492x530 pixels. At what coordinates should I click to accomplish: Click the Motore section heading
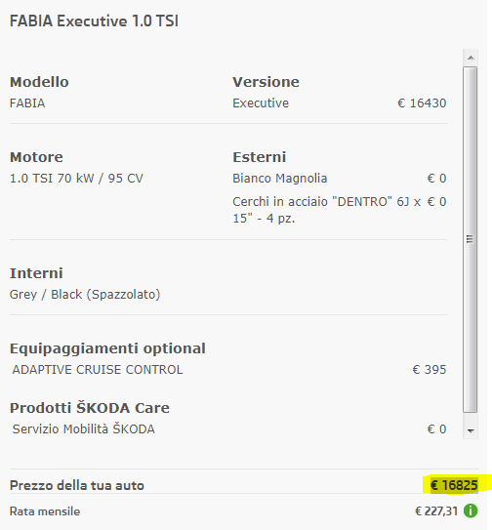36,157
